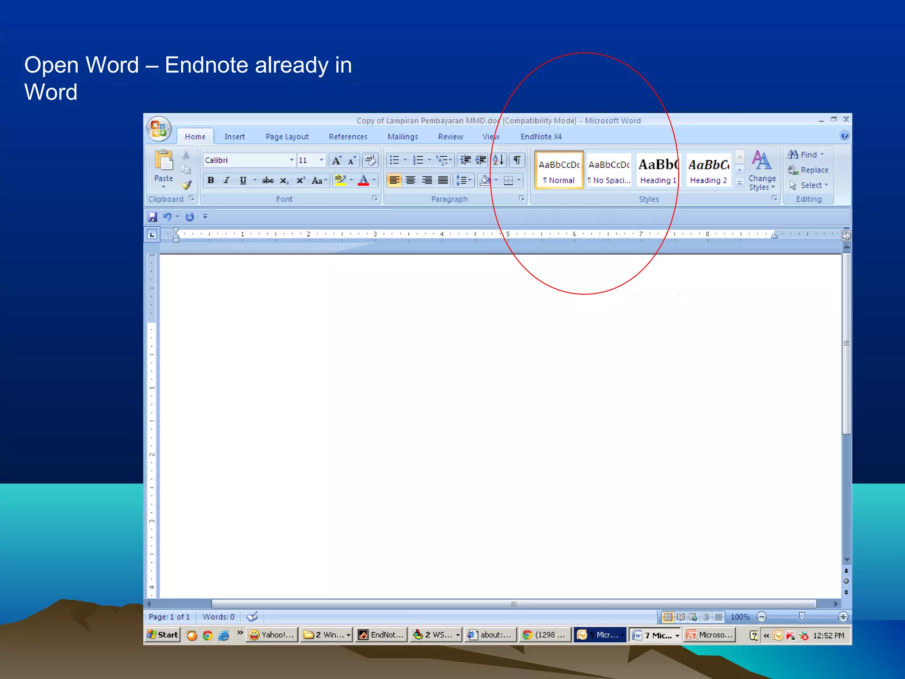
Task: Click the zoom slider handle
Action: pos(802,616)
